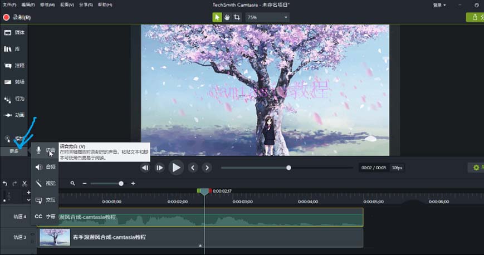
Task: Toggle track 3 visibility eye
Action: pyautogui.click(x=33, y=234)
